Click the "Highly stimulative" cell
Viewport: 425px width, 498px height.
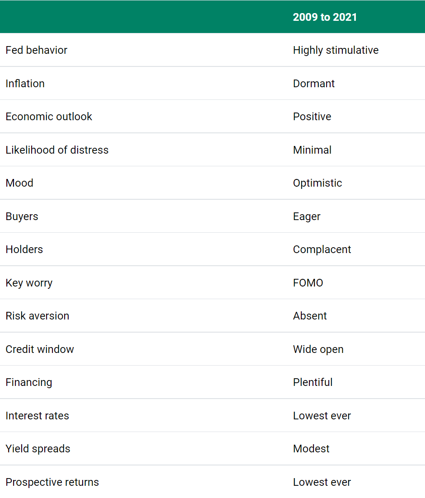pyautogui.click(x=336, y=50)
